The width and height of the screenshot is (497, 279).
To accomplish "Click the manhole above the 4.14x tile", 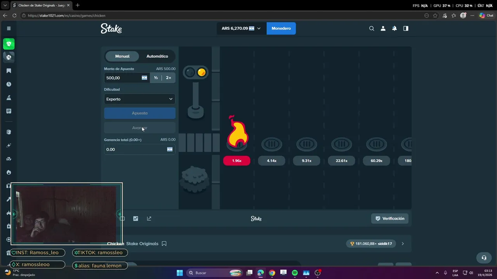I will coord(272,145).
